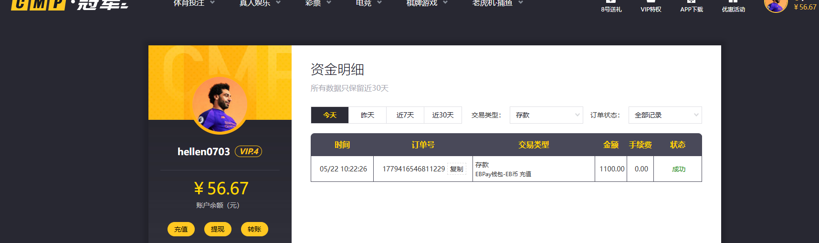The height and width of the screenshot is (243, 819).
Task: Expand the 彩票 menu
Action: [318, 3]
